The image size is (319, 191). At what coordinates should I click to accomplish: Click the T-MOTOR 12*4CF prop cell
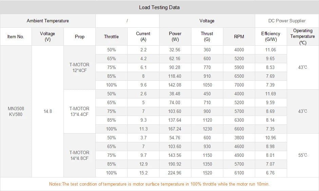(79, 67)
